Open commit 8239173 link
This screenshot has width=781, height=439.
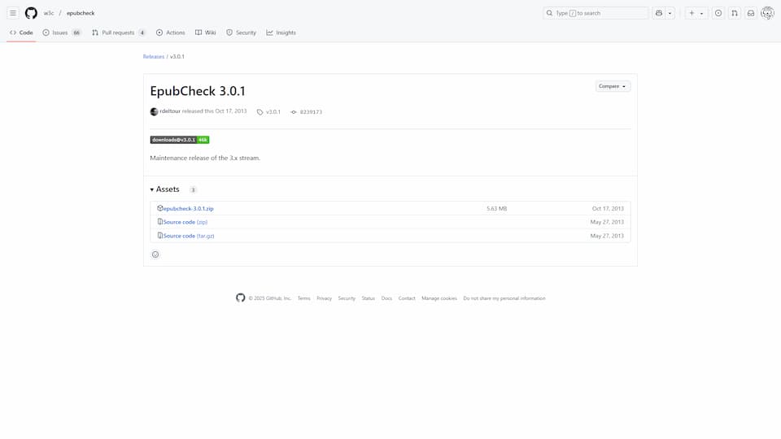307,112
